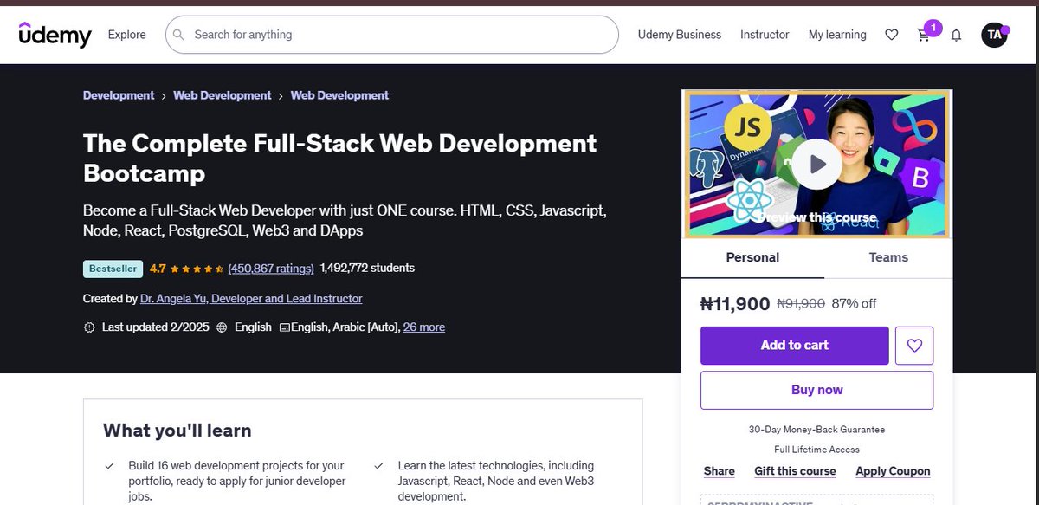This screenshot has height=505, width=1039.
Task: Click the course title heading
Action: click(x=340, y=158)
